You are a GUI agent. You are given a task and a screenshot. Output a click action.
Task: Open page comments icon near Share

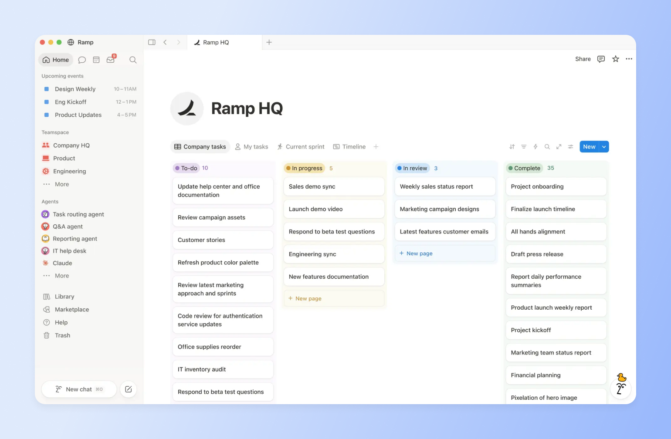pos(601,59)
